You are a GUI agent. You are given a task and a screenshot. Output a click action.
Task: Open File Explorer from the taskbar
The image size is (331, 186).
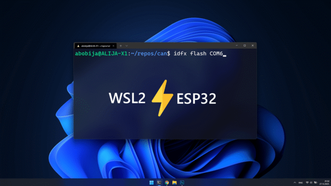tap(174, 182)
